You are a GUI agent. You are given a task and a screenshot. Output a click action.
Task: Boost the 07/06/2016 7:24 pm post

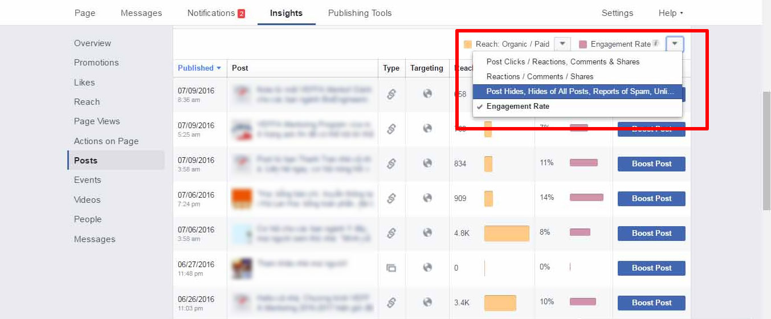651,198
